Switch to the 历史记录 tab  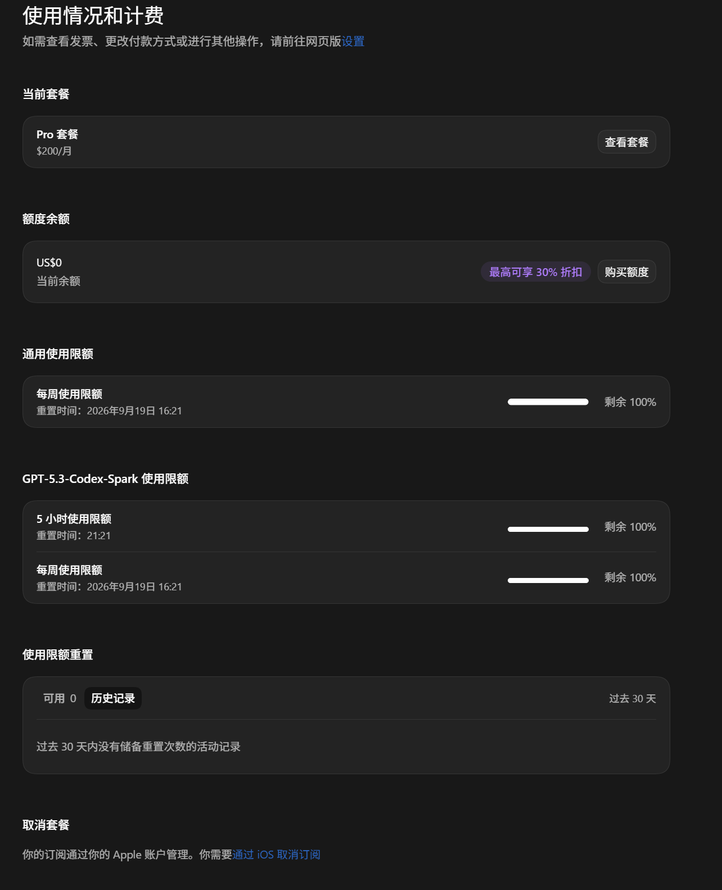point(113,698)
